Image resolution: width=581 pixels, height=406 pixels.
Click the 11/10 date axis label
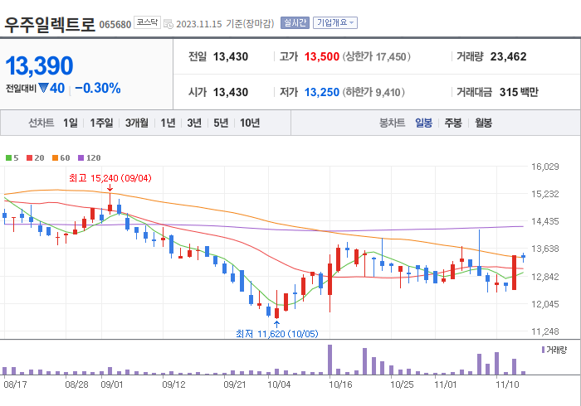(507, 384)
